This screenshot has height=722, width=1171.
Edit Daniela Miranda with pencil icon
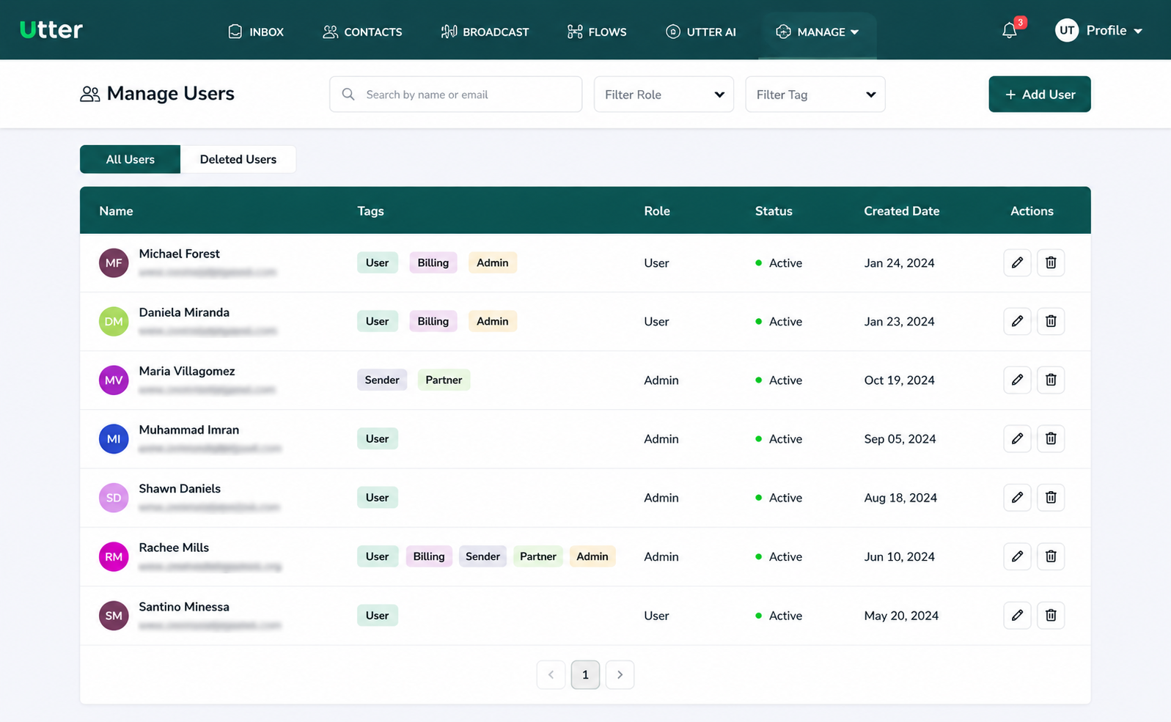pyautogui.click(x=1017, y=321)
